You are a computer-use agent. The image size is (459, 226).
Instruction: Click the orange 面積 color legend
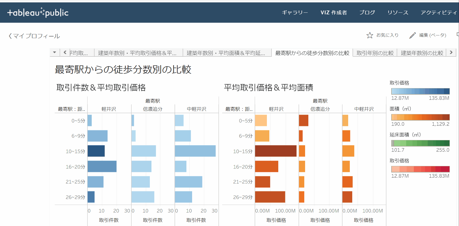coord(421,117)
